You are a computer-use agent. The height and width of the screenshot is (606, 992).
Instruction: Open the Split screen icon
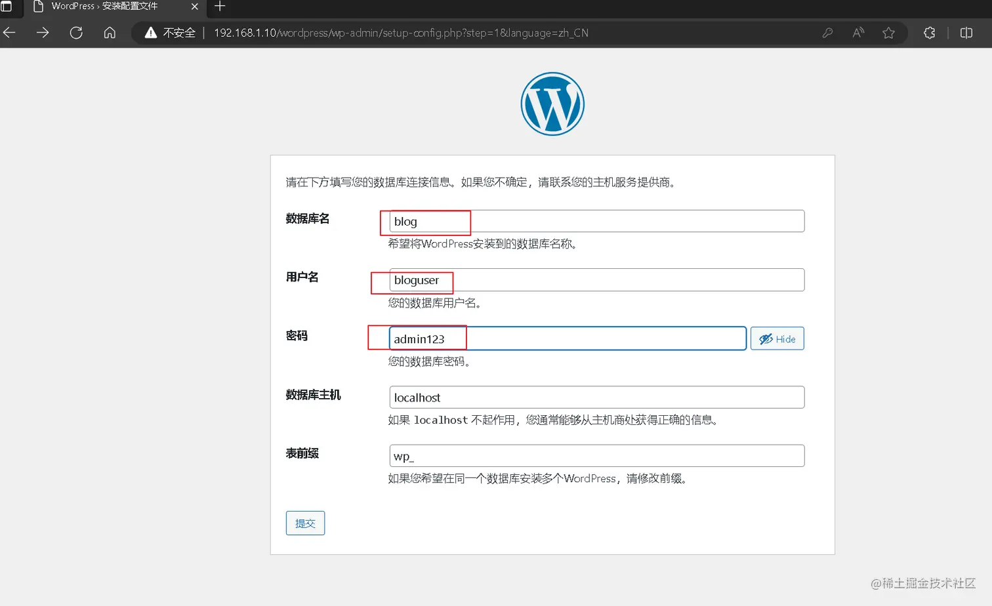click(966, 33)
